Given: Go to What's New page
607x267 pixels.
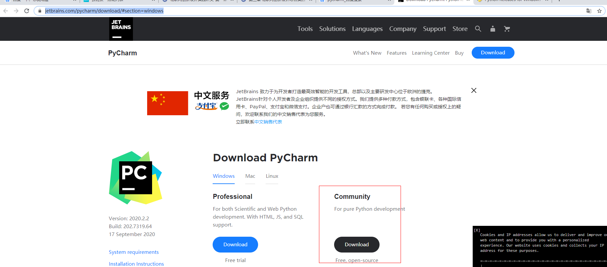Looking at the screenshot, I should coord(367,53).
